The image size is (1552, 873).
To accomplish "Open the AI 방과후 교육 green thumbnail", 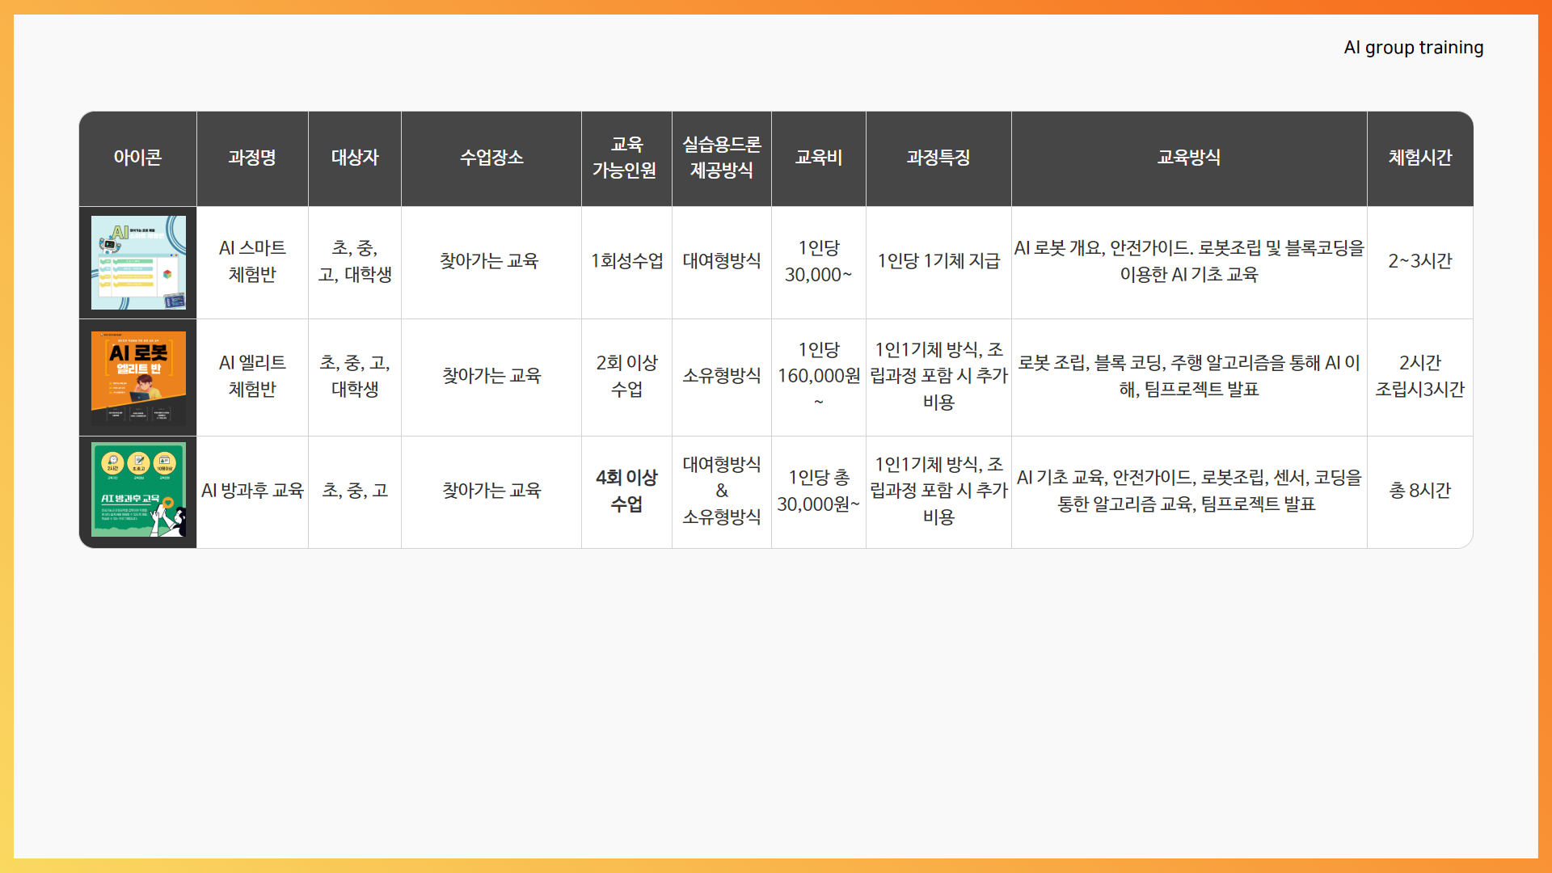I will pos(138,490).
